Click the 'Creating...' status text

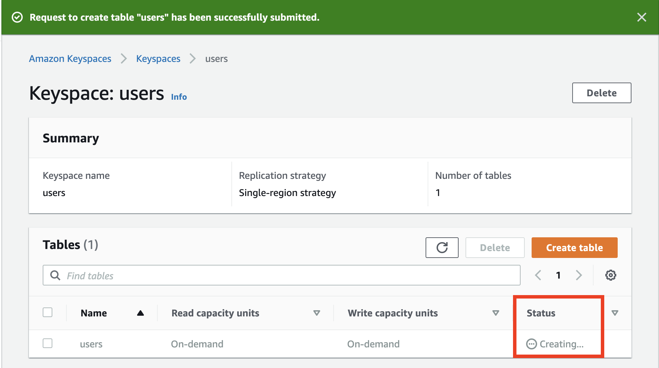(562, 344)
